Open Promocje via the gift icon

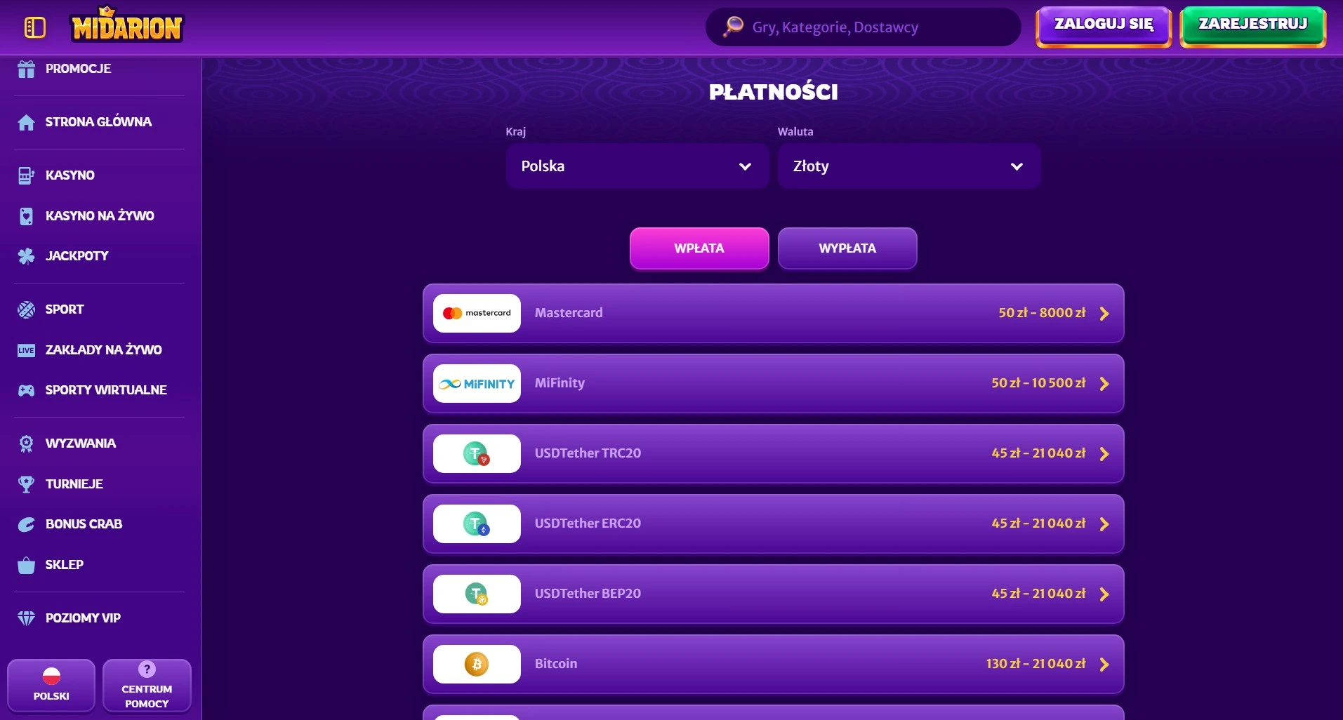click(26, 69)
